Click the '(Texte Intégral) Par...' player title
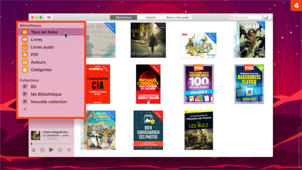This screenshot has width=302, height=170. (56, 132)
